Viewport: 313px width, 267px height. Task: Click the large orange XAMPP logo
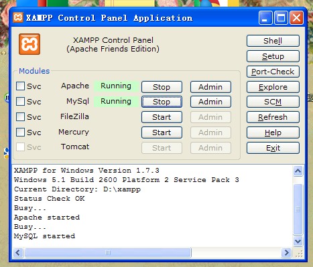pyautogui.click(x=29, y=44)
